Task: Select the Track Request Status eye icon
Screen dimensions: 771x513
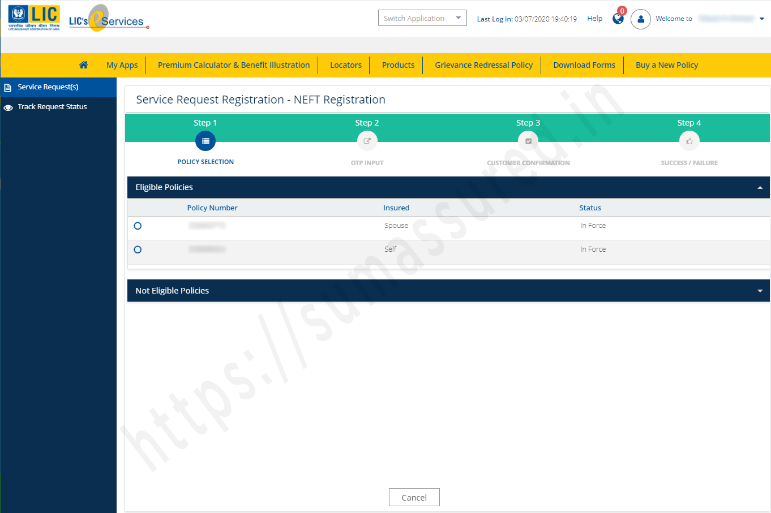Action: [8, 106]
